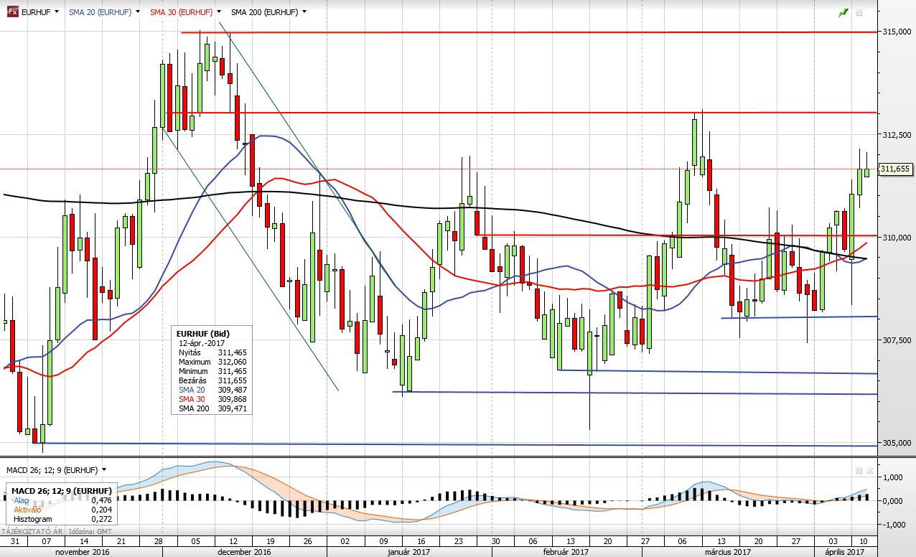
Task: Click the Minimum row in the info box
Action: 212,371
